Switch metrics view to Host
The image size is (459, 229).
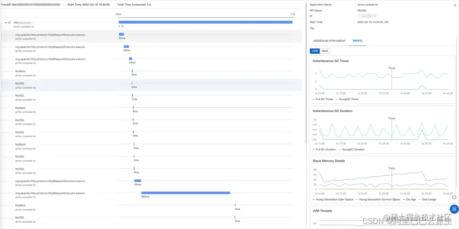coord(325,51)
